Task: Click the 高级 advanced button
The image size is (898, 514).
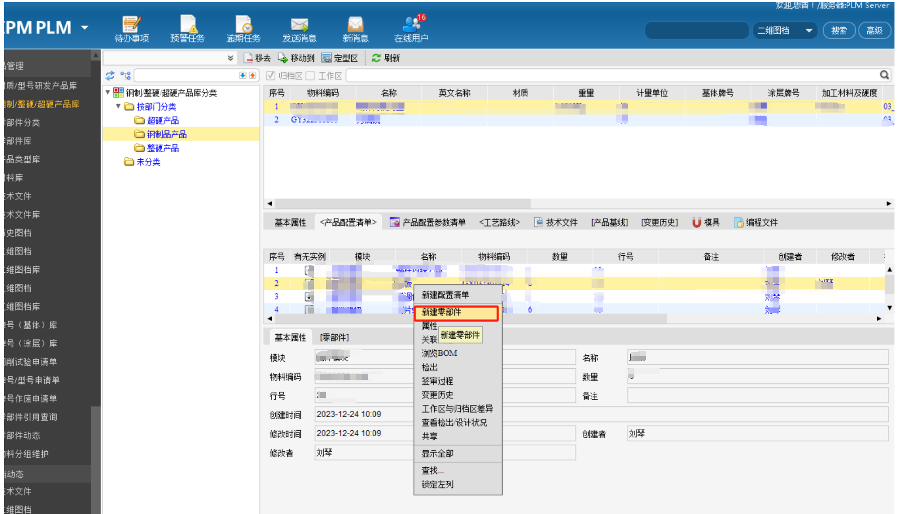Action: [874, 31]
